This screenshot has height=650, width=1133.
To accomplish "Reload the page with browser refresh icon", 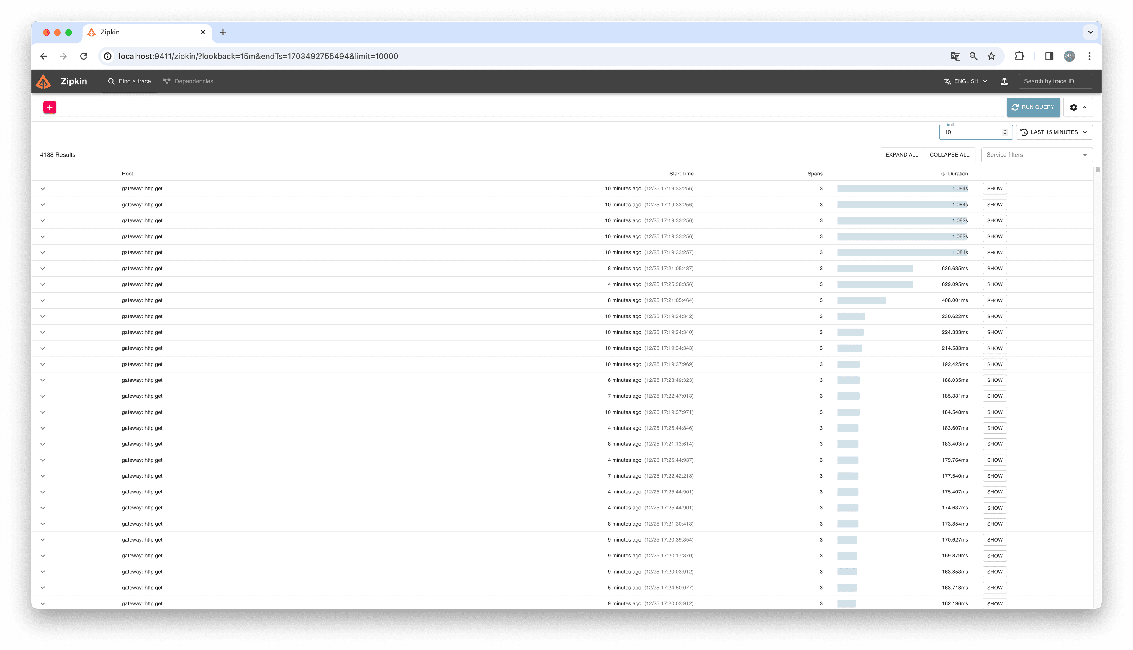I will [83, 56].
